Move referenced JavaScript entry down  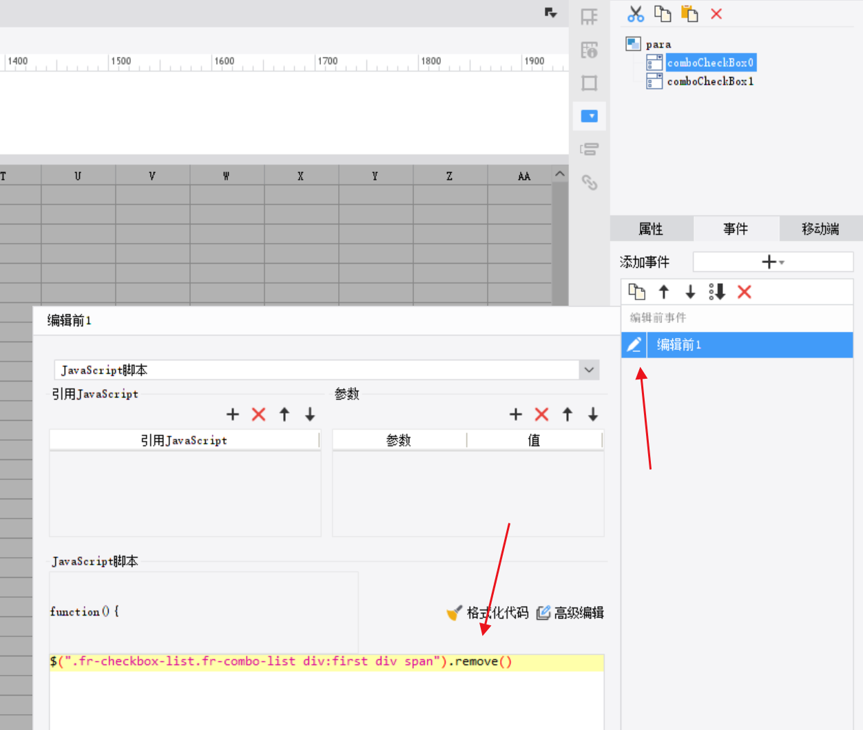point(310,414)
